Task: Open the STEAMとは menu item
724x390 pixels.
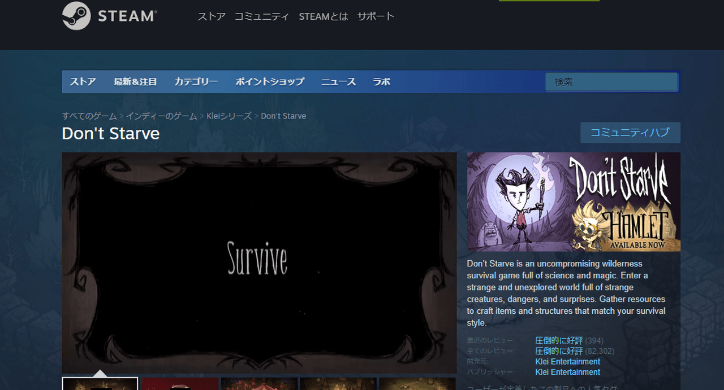Action: (323, 16)
